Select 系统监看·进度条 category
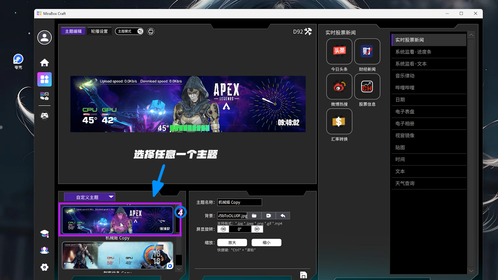498x280 pixels. (429, 52)
